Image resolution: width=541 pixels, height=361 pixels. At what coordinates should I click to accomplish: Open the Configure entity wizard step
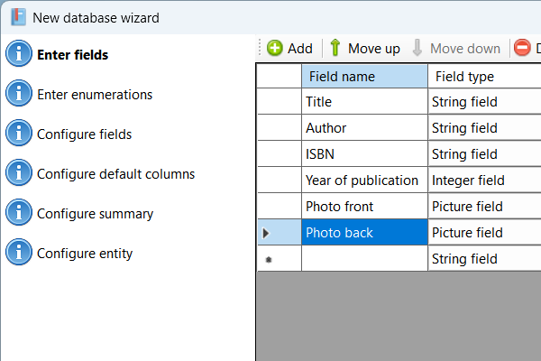tap(85, 254)
